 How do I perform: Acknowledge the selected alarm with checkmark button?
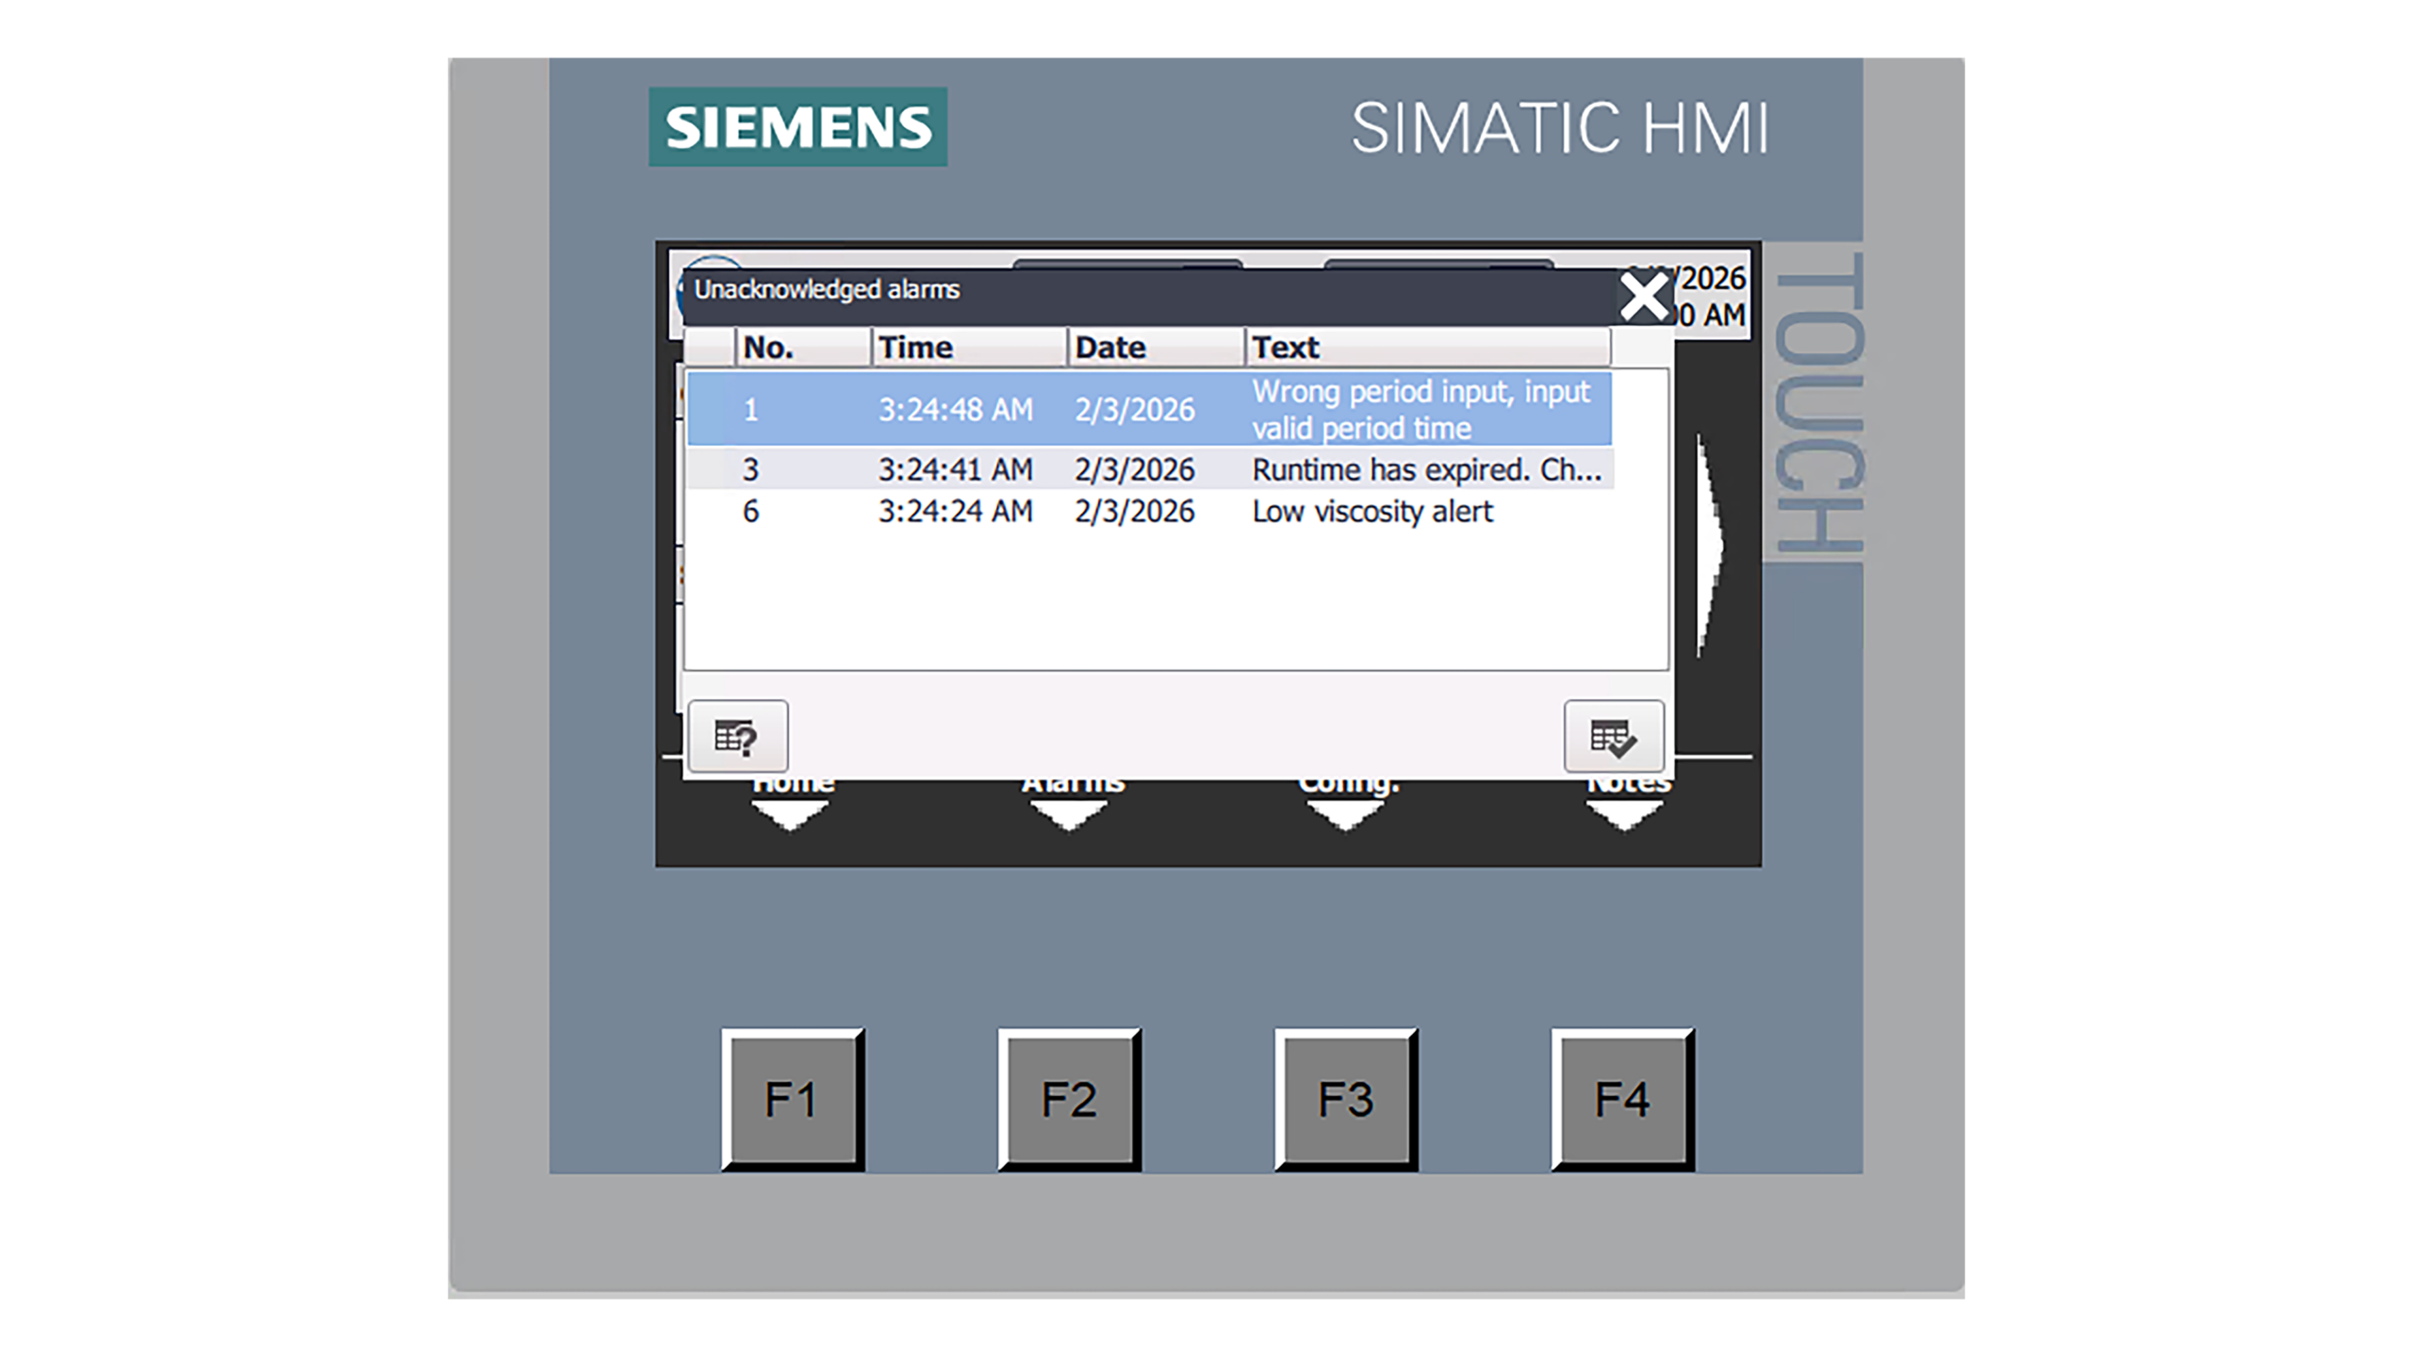(1613, 737)
